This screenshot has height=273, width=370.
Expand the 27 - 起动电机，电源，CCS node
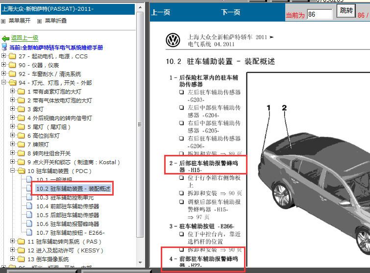coord(3,56)
